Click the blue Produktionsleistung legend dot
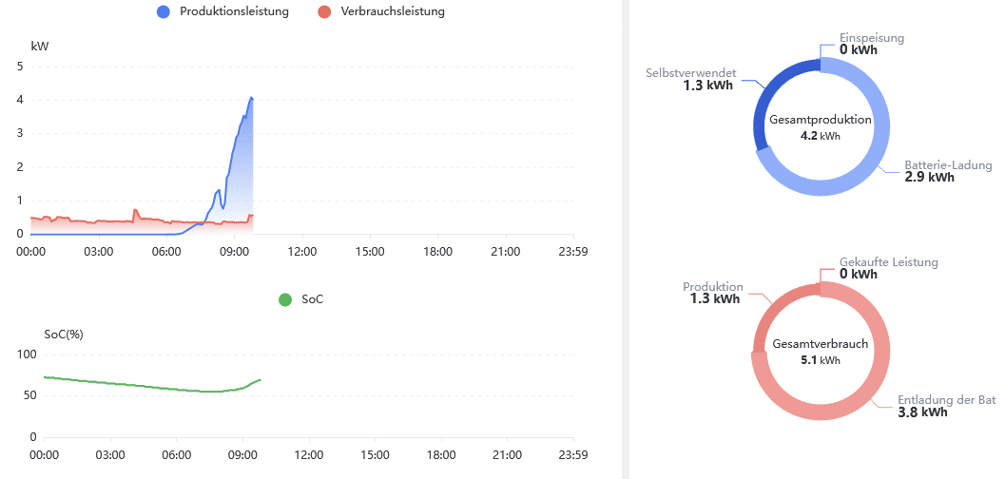 (x=164, y=11)
